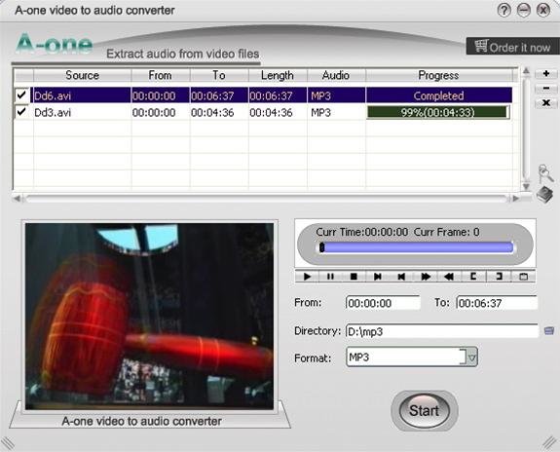Click the snapshot capture icon
Image resolution: width=560 pixels, height=452 pixels.
tap(523, 277)
